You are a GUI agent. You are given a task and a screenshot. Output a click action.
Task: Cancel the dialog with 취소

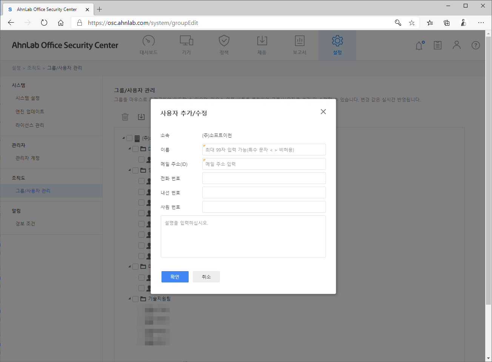coord(206,277)
